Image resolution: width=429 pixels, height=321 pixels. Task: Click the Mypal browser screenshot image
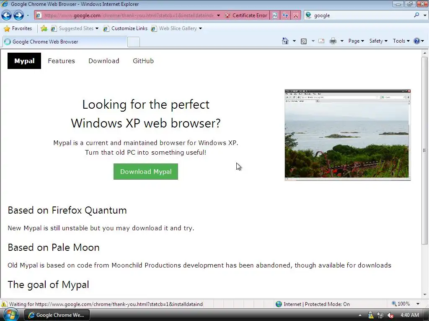coord(348,135)
